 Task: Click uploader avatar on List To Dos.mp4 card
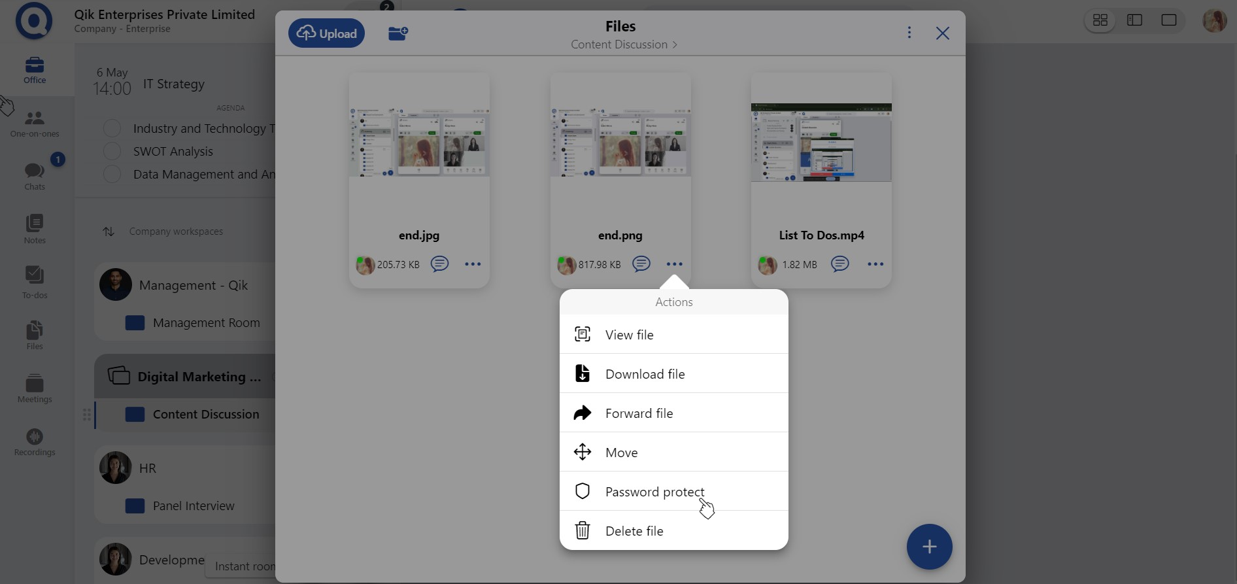pos(768,265)
